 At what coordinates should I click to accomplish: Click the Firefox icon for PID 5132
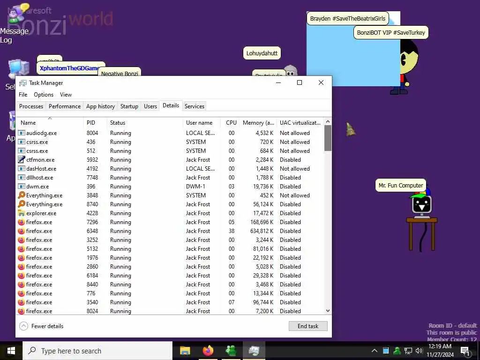(22, 248)
